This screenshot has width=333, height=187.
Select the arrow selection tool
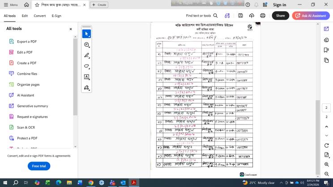tap(87, 34)
